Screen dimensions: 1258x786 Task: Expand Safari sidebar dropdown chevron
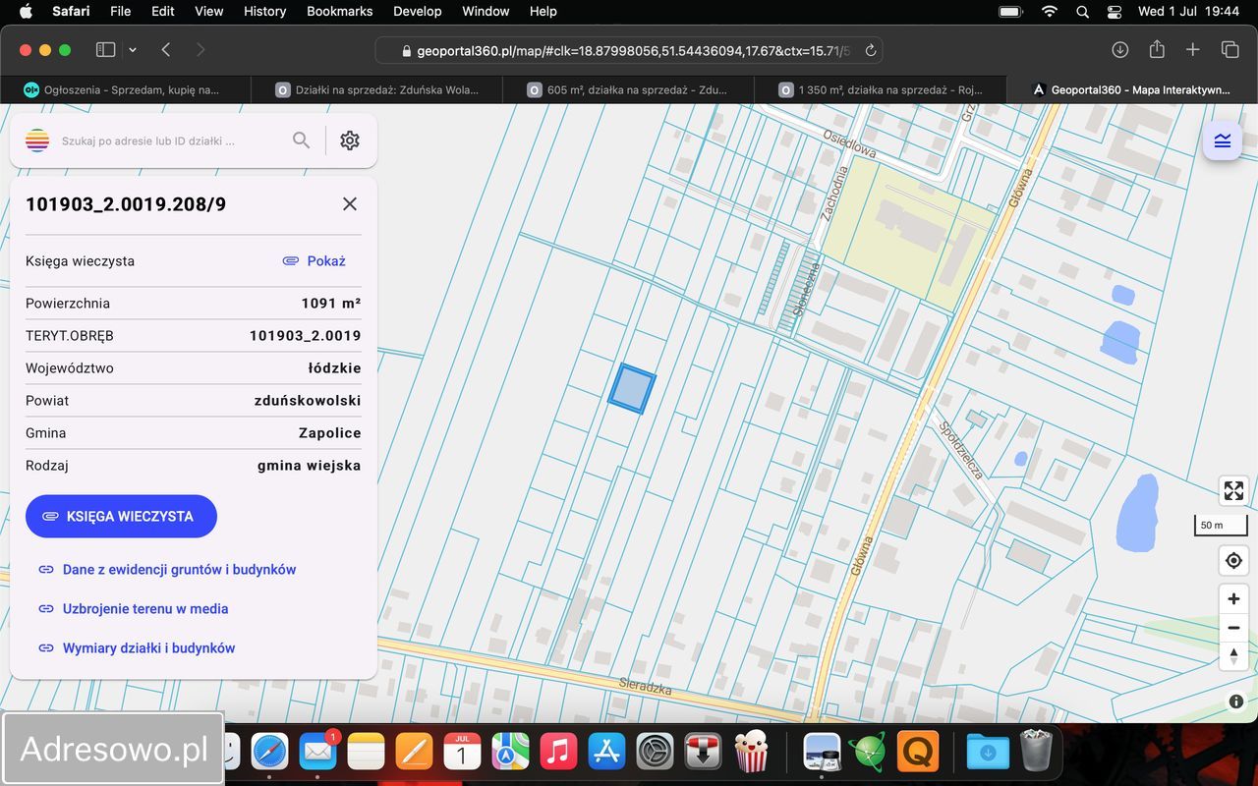tap(133, 50)
